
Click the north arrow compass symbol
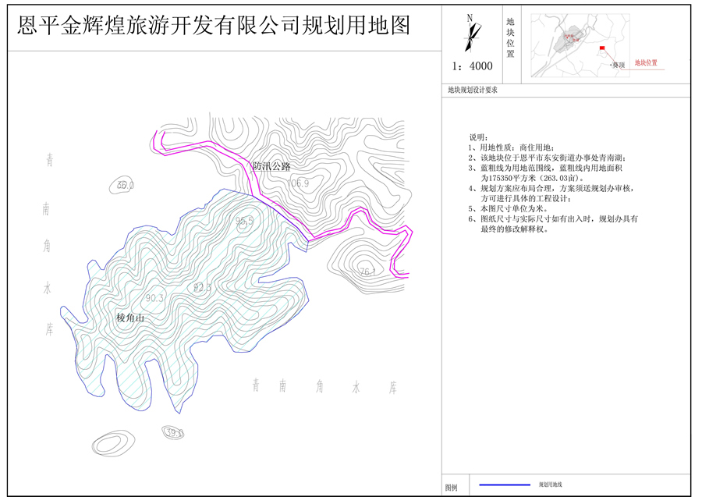pyautogui.click(x=470, y=36)
